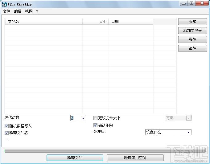
Task: Open the 文件 menu
Action: [6, 11]
